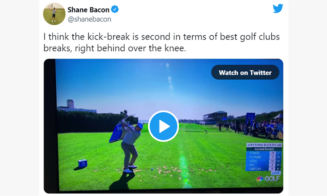Open the Shane Bacon display name link
327x196 pixels.
pos(88,10)
